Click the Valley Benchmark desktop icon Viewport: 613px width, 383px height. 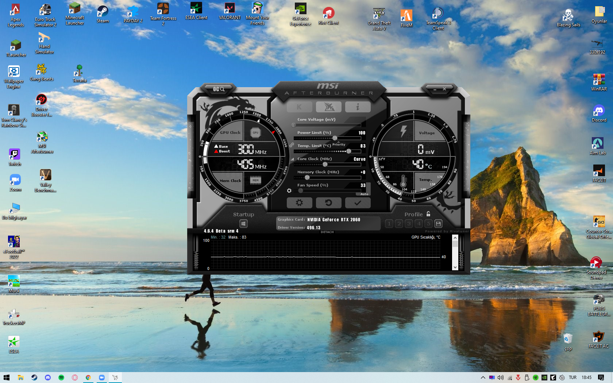[x=45, y=181]
